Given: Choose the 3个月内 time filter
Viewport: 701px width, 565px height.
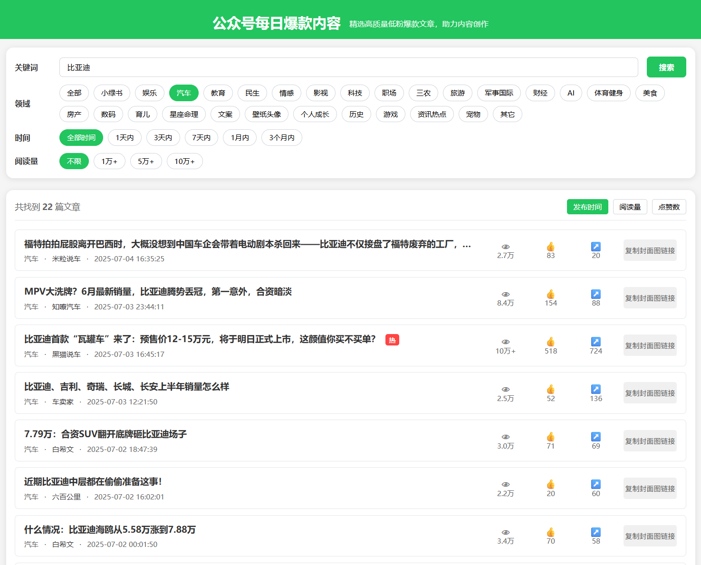Looking at the screenshot, I should click(282, 138).
